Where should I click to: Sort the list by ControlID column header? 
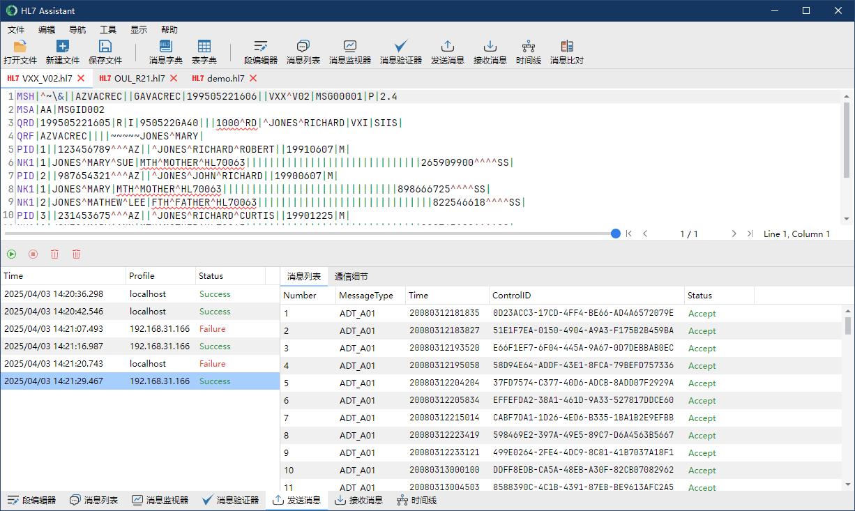coord(513,296)
